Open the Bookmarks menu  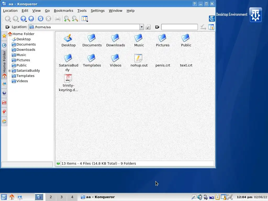63,10
